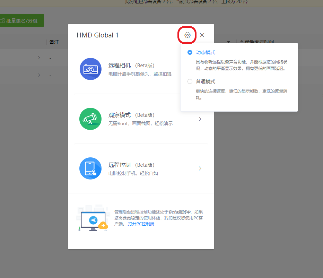Open the 观察模式 (Beta版) entry

click(x=141, y=119)
